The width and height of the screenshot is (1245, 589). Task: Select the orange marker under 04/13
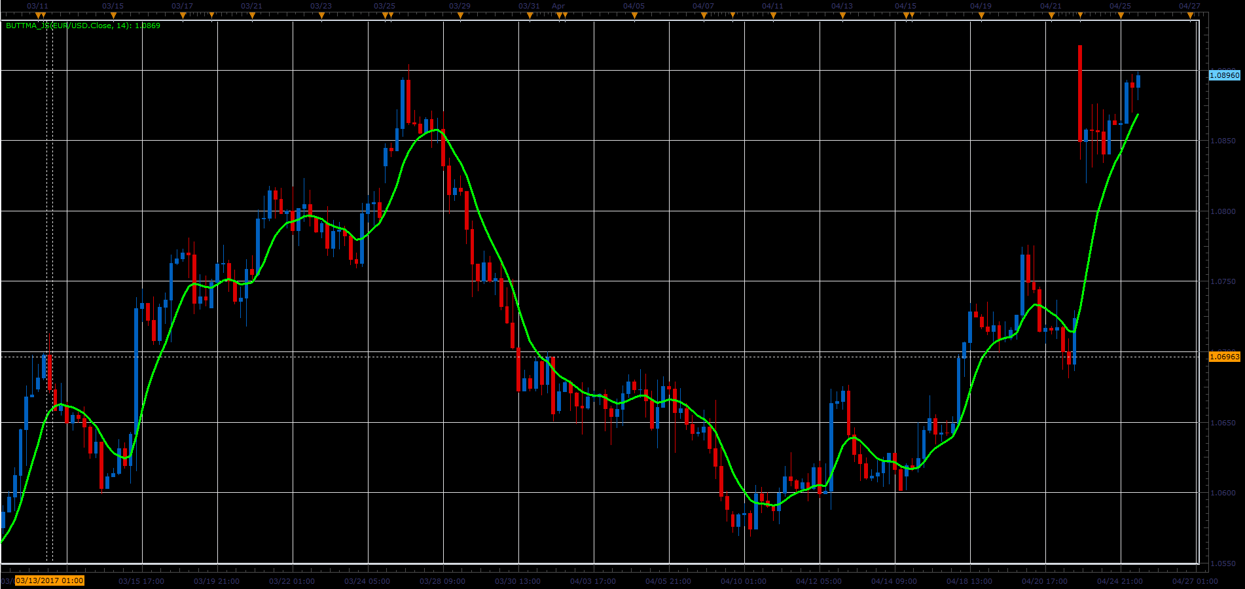[x=842, y=16]
